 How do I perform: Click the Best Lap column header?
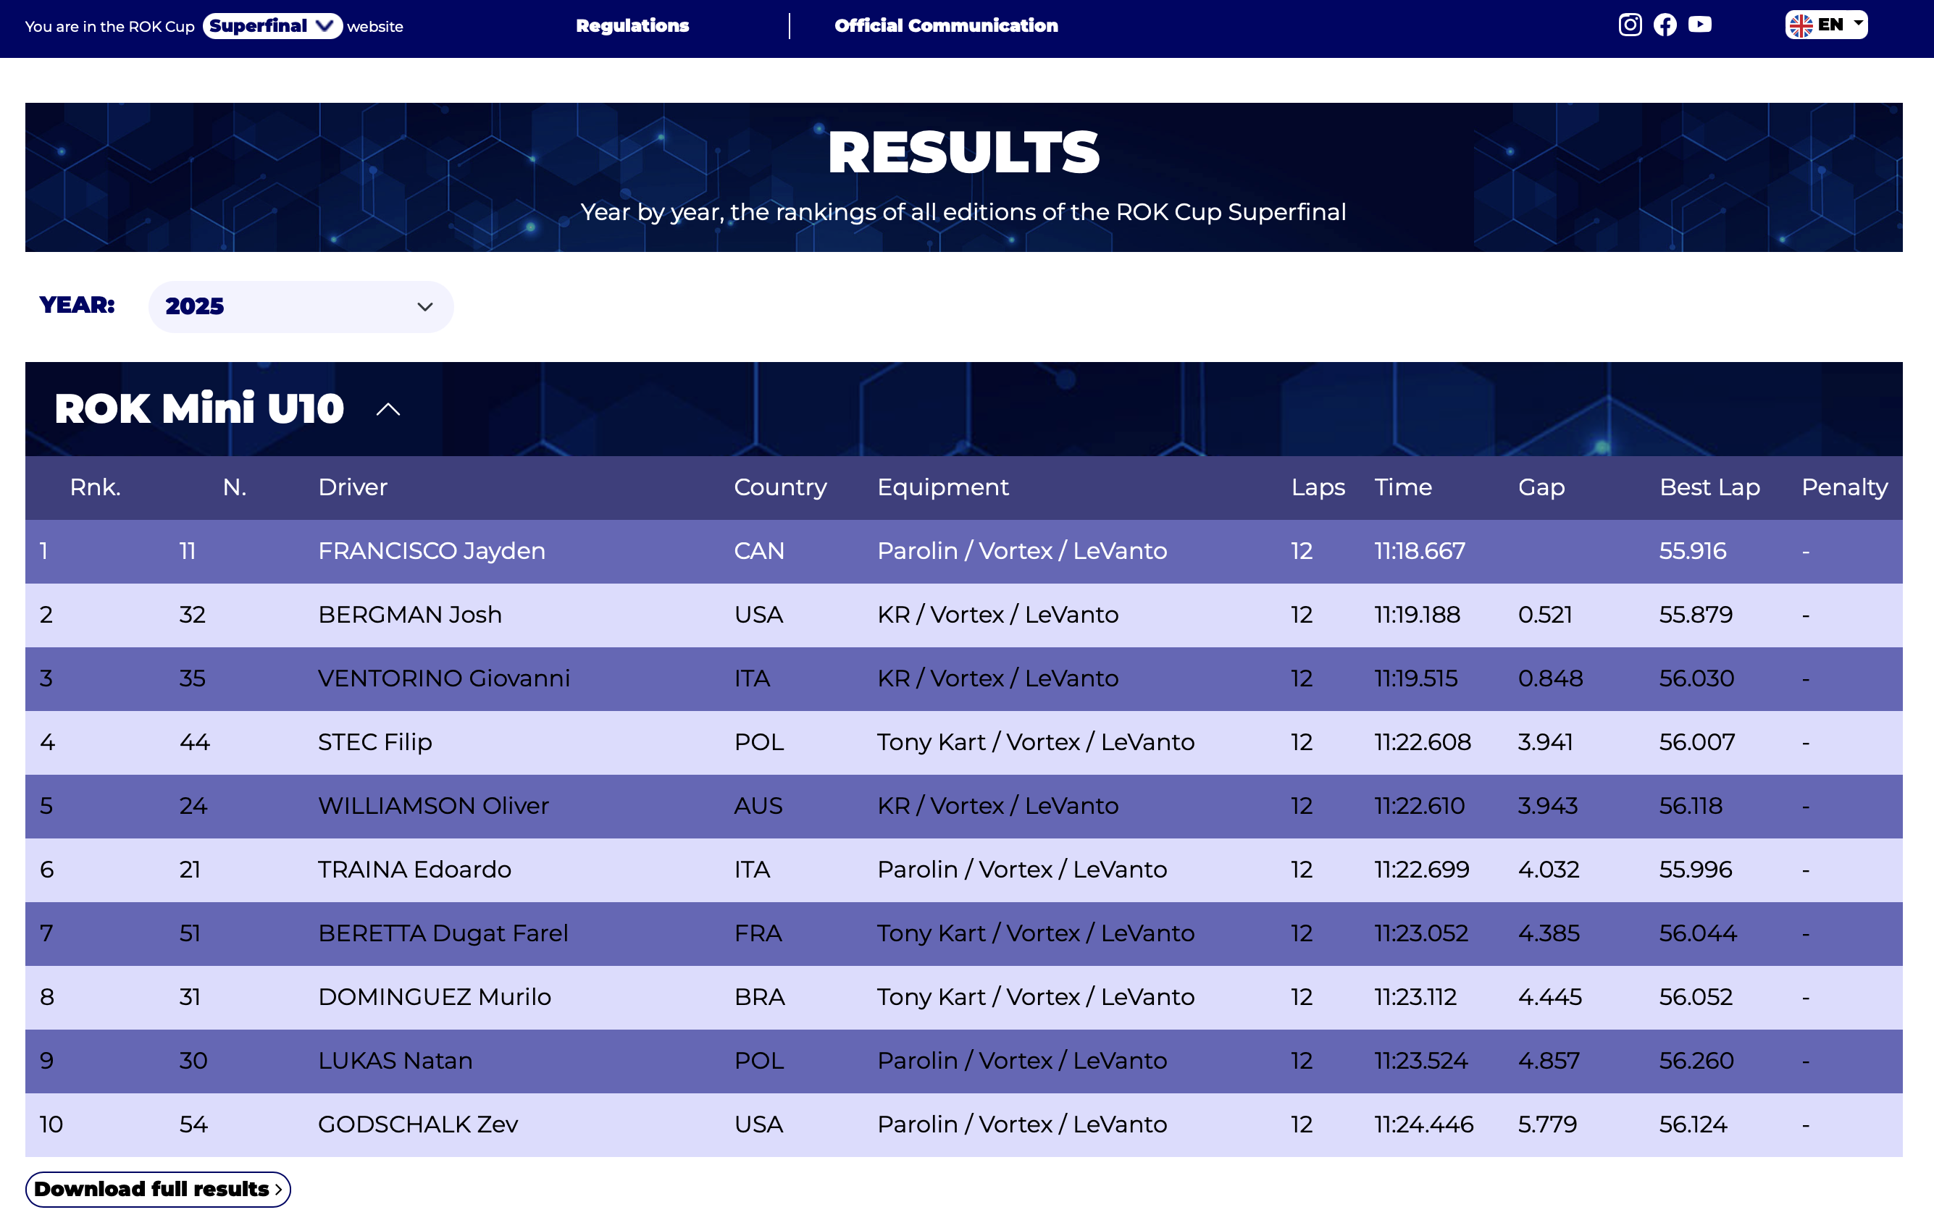[1709, 487]
